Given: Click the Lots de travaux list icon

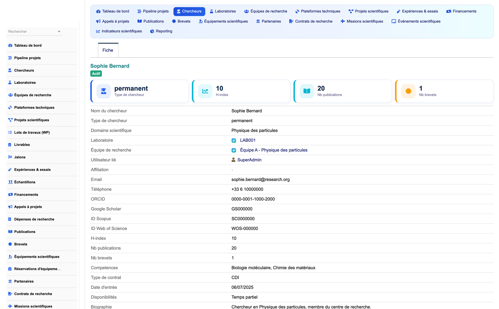Looking at the screenshot, I should 10,132.
